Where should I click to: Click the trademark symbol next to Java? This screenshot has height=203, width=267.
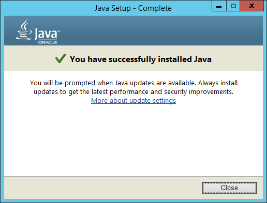click(58, 32)
